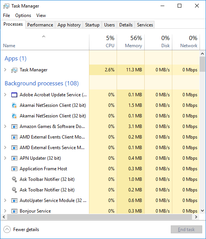Image resolution: width=206 pixels, height=239 pixels.
Task: Open the Options menu
Action: click(23, 15)
